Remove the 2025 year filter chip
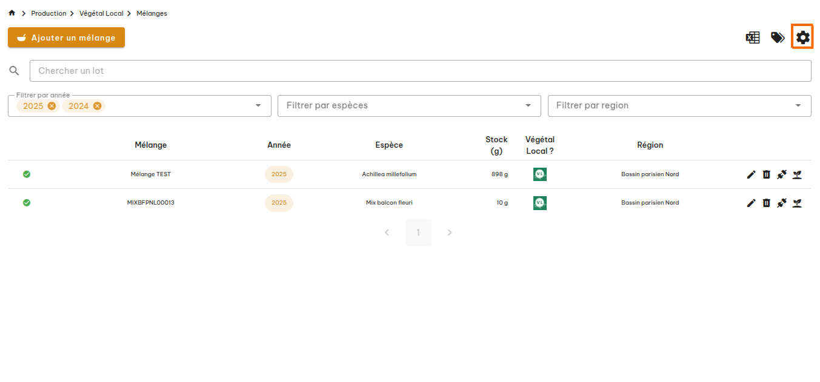Viewport: 820px width, 382px height. point(52,106)
